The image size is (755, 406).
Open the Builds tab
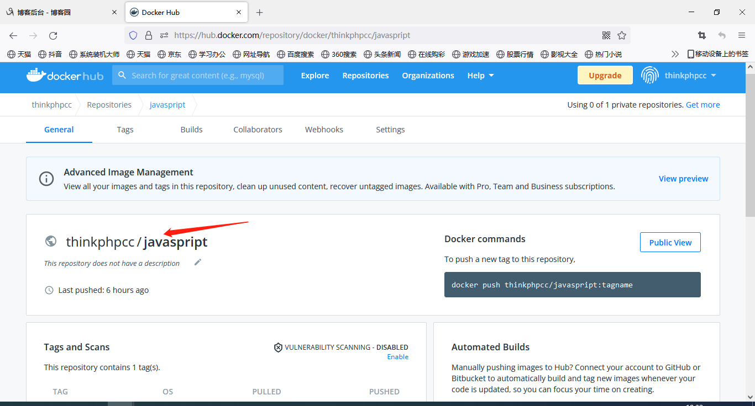pyautogui.click(x=191, y=130)
